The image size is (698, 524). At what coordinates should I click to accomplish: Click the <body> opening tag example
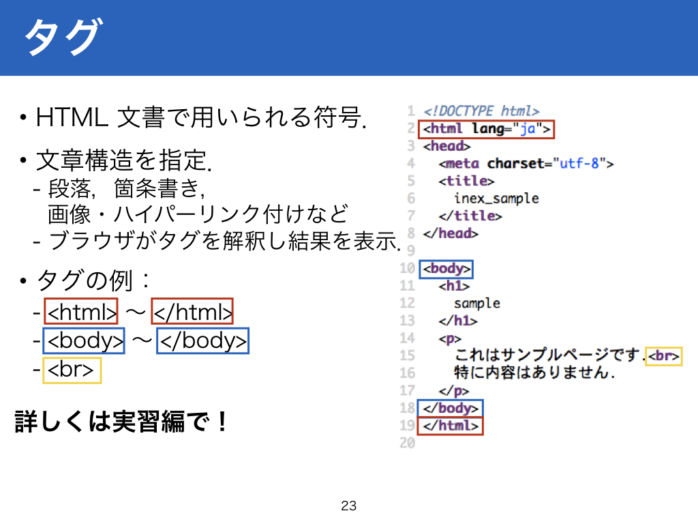click(x=84, y=341)
